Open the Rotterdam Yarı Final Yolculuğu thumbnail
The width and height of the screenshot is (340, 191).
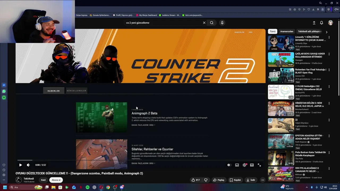(x=281, y=76)
